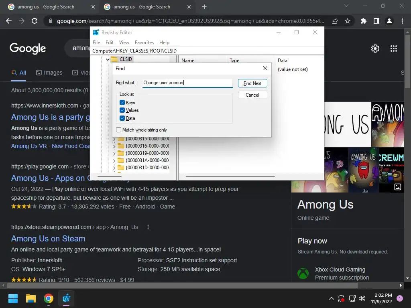Toggle Chrome side panel icon
411x308 pixels.
tap(376, 21)
